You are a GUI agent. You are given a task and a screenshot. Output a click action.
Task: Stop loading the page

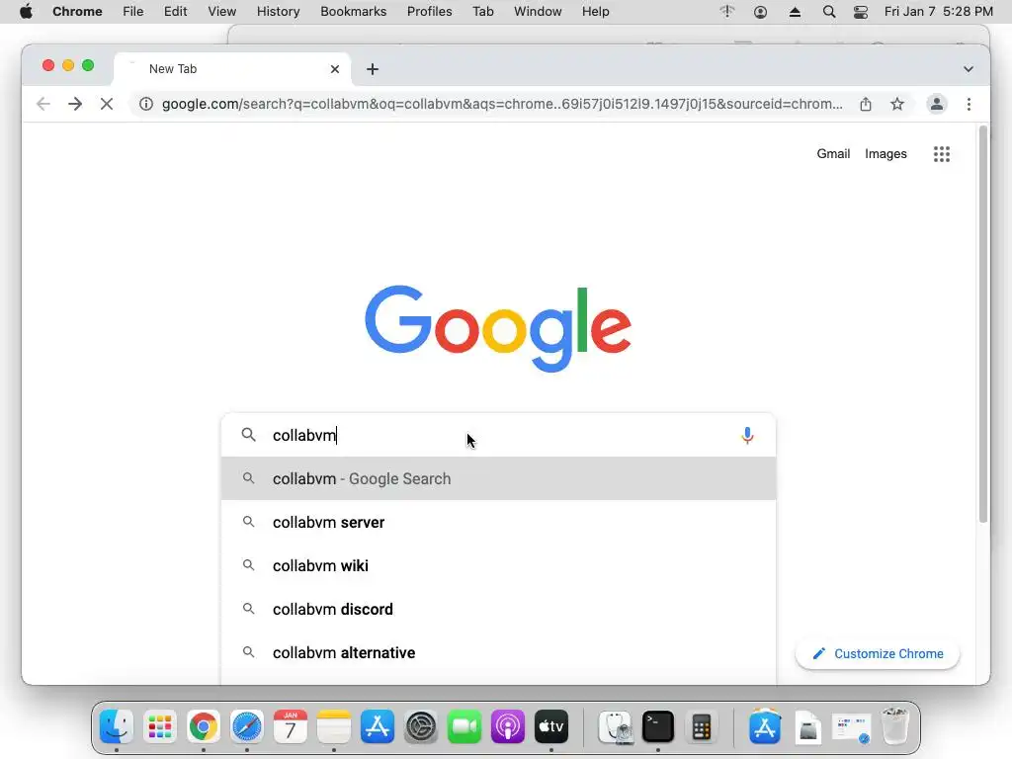[107, 104]
